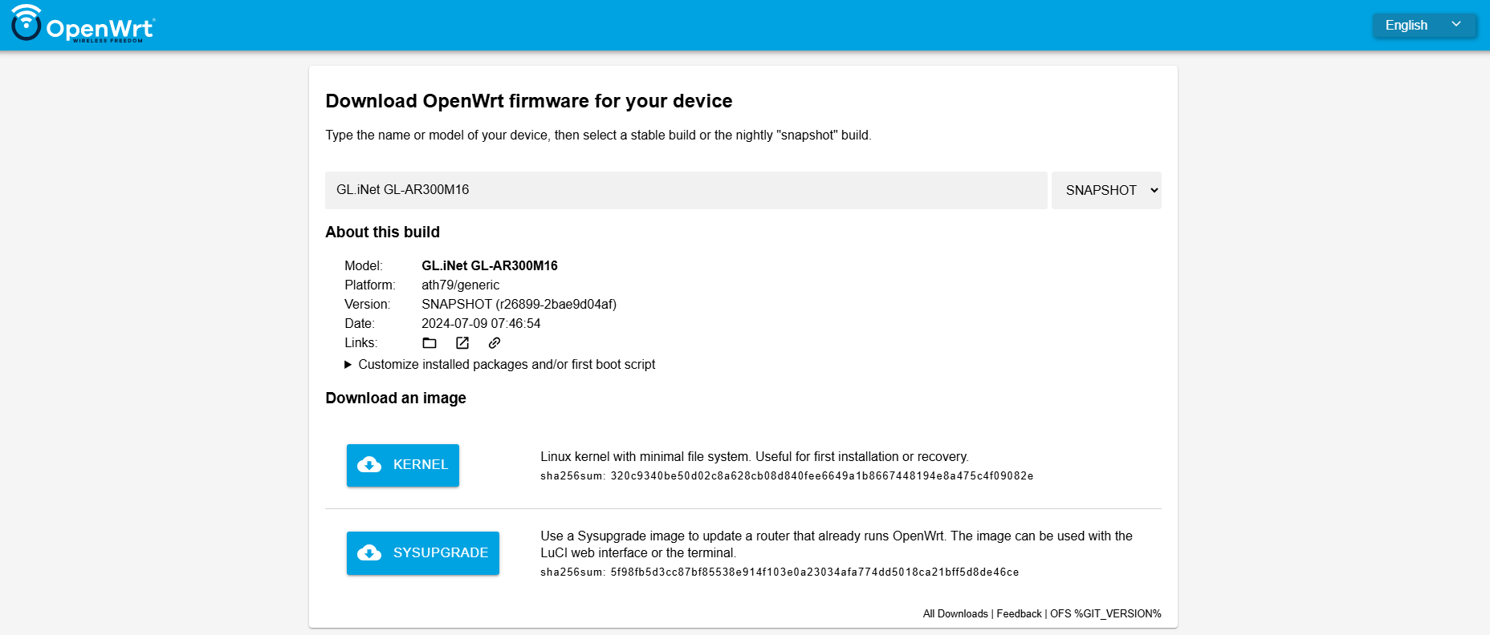Download the KERNEL image
Screen dimensions: 1490x635
pos(403,465)
